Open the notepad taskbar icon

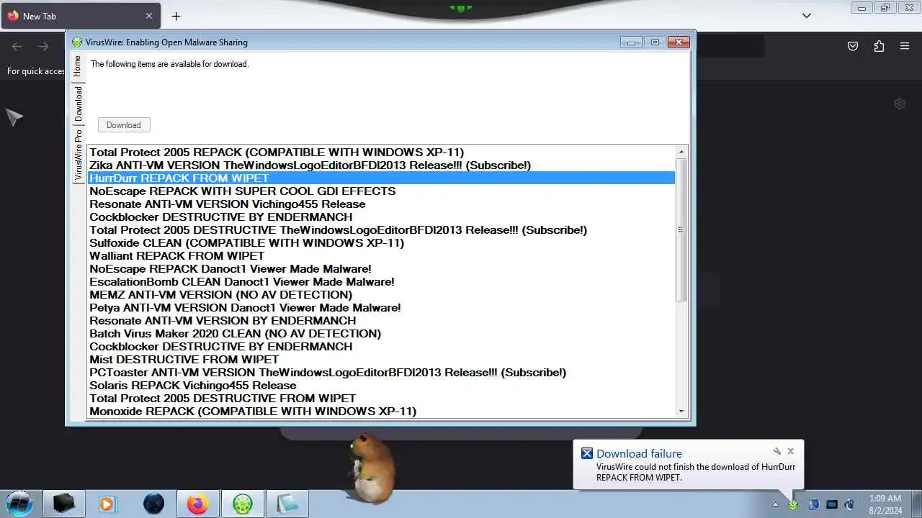287,504
